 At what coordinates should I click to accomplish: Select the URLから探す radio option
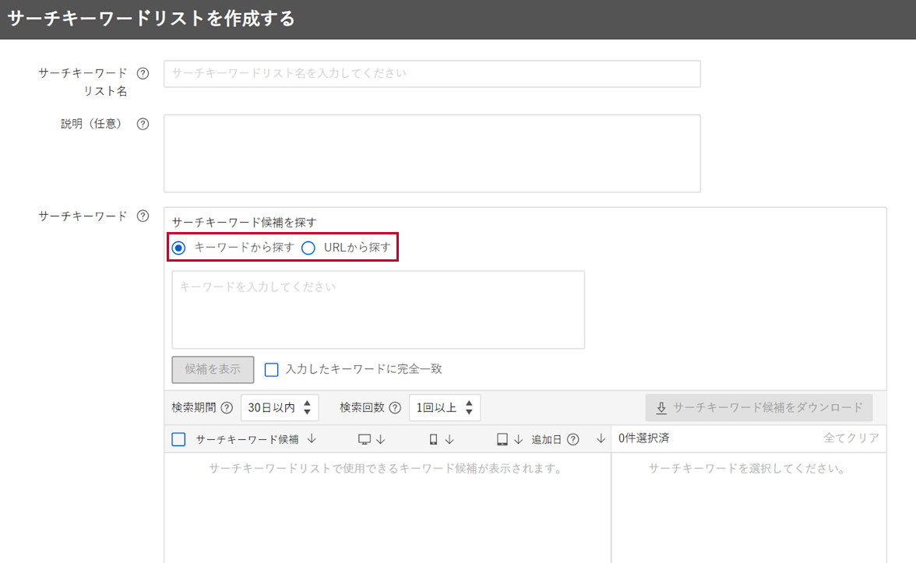[308, 248]
